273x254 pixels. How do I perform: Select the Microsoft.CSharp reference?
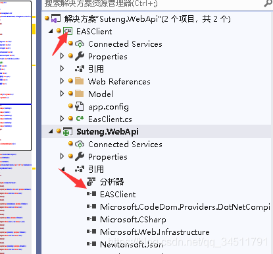(133, 220)
